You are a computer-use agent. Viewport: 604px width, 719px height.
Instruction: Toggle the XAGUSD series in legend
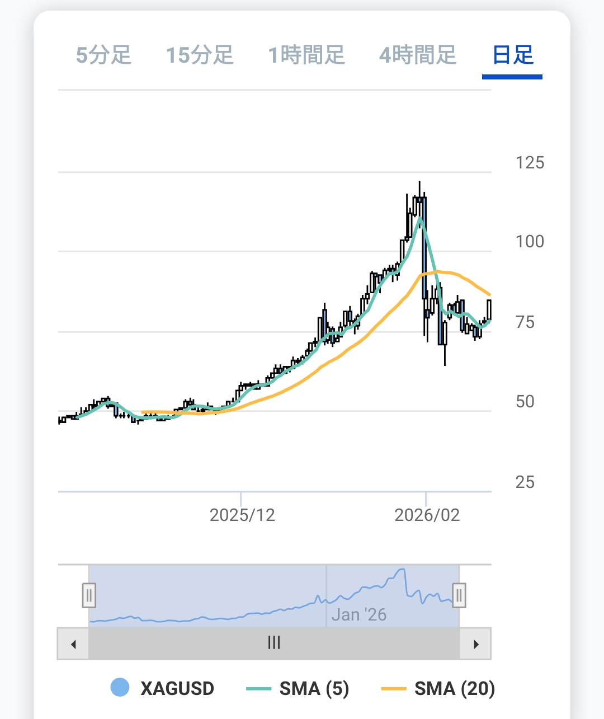[177, 688]
